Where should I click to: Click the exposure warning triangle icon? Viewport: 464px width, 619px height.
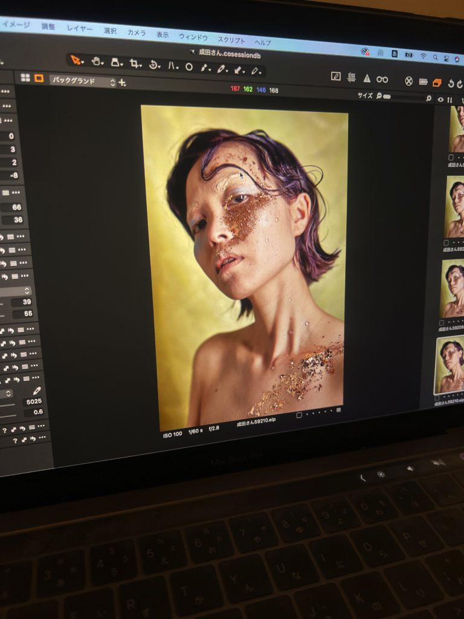366,78
